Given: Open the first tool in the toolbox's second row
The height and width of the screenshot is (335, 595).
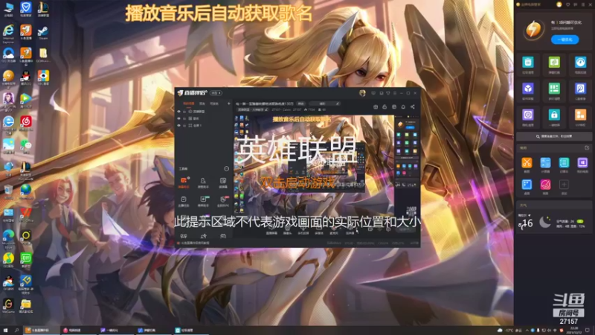Looking at the screenshot, I should 184,201.
